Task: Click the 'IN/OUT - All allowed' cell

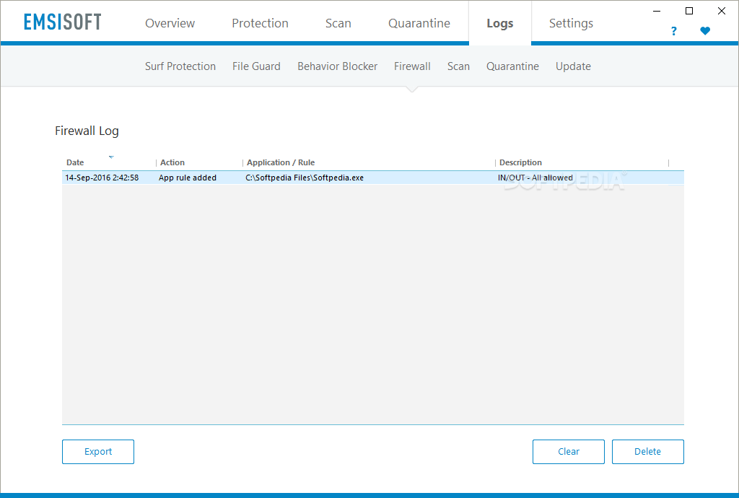Action: coord(535,178)
